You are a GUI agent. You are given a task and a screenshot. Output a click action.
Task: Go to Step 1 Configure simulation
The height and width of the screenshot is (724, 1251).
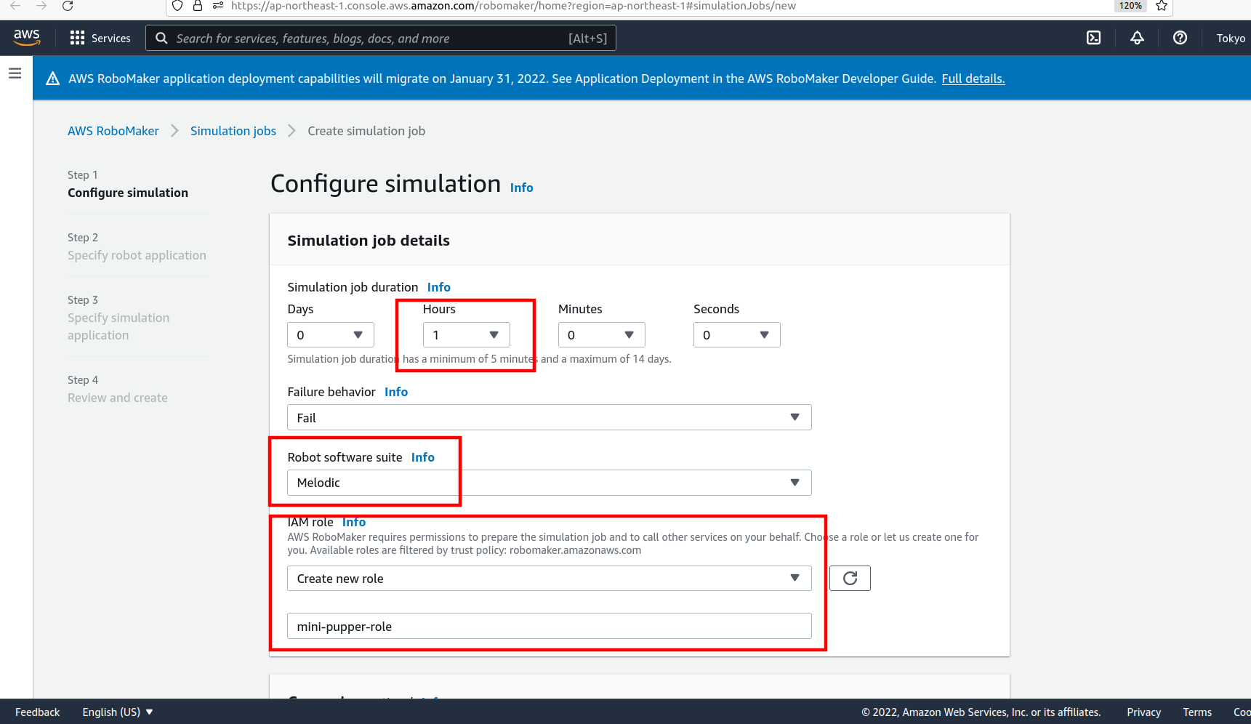pos(128,193)
